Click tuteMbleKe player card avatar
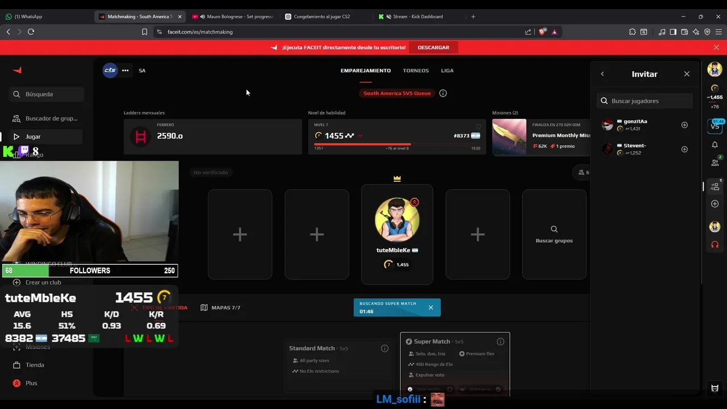The image size is (727, 409). pyautogui.click(x=397, y=219)
